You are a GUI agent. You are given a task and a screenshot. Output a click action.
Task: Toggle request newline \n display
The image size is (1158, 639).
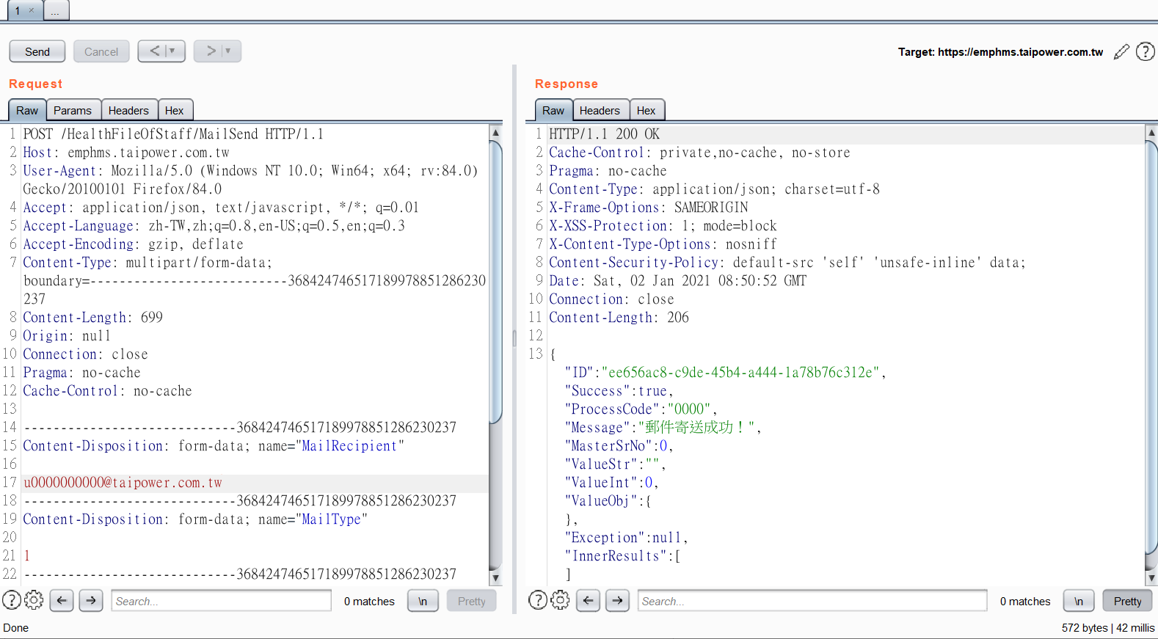tap(423, 601)
